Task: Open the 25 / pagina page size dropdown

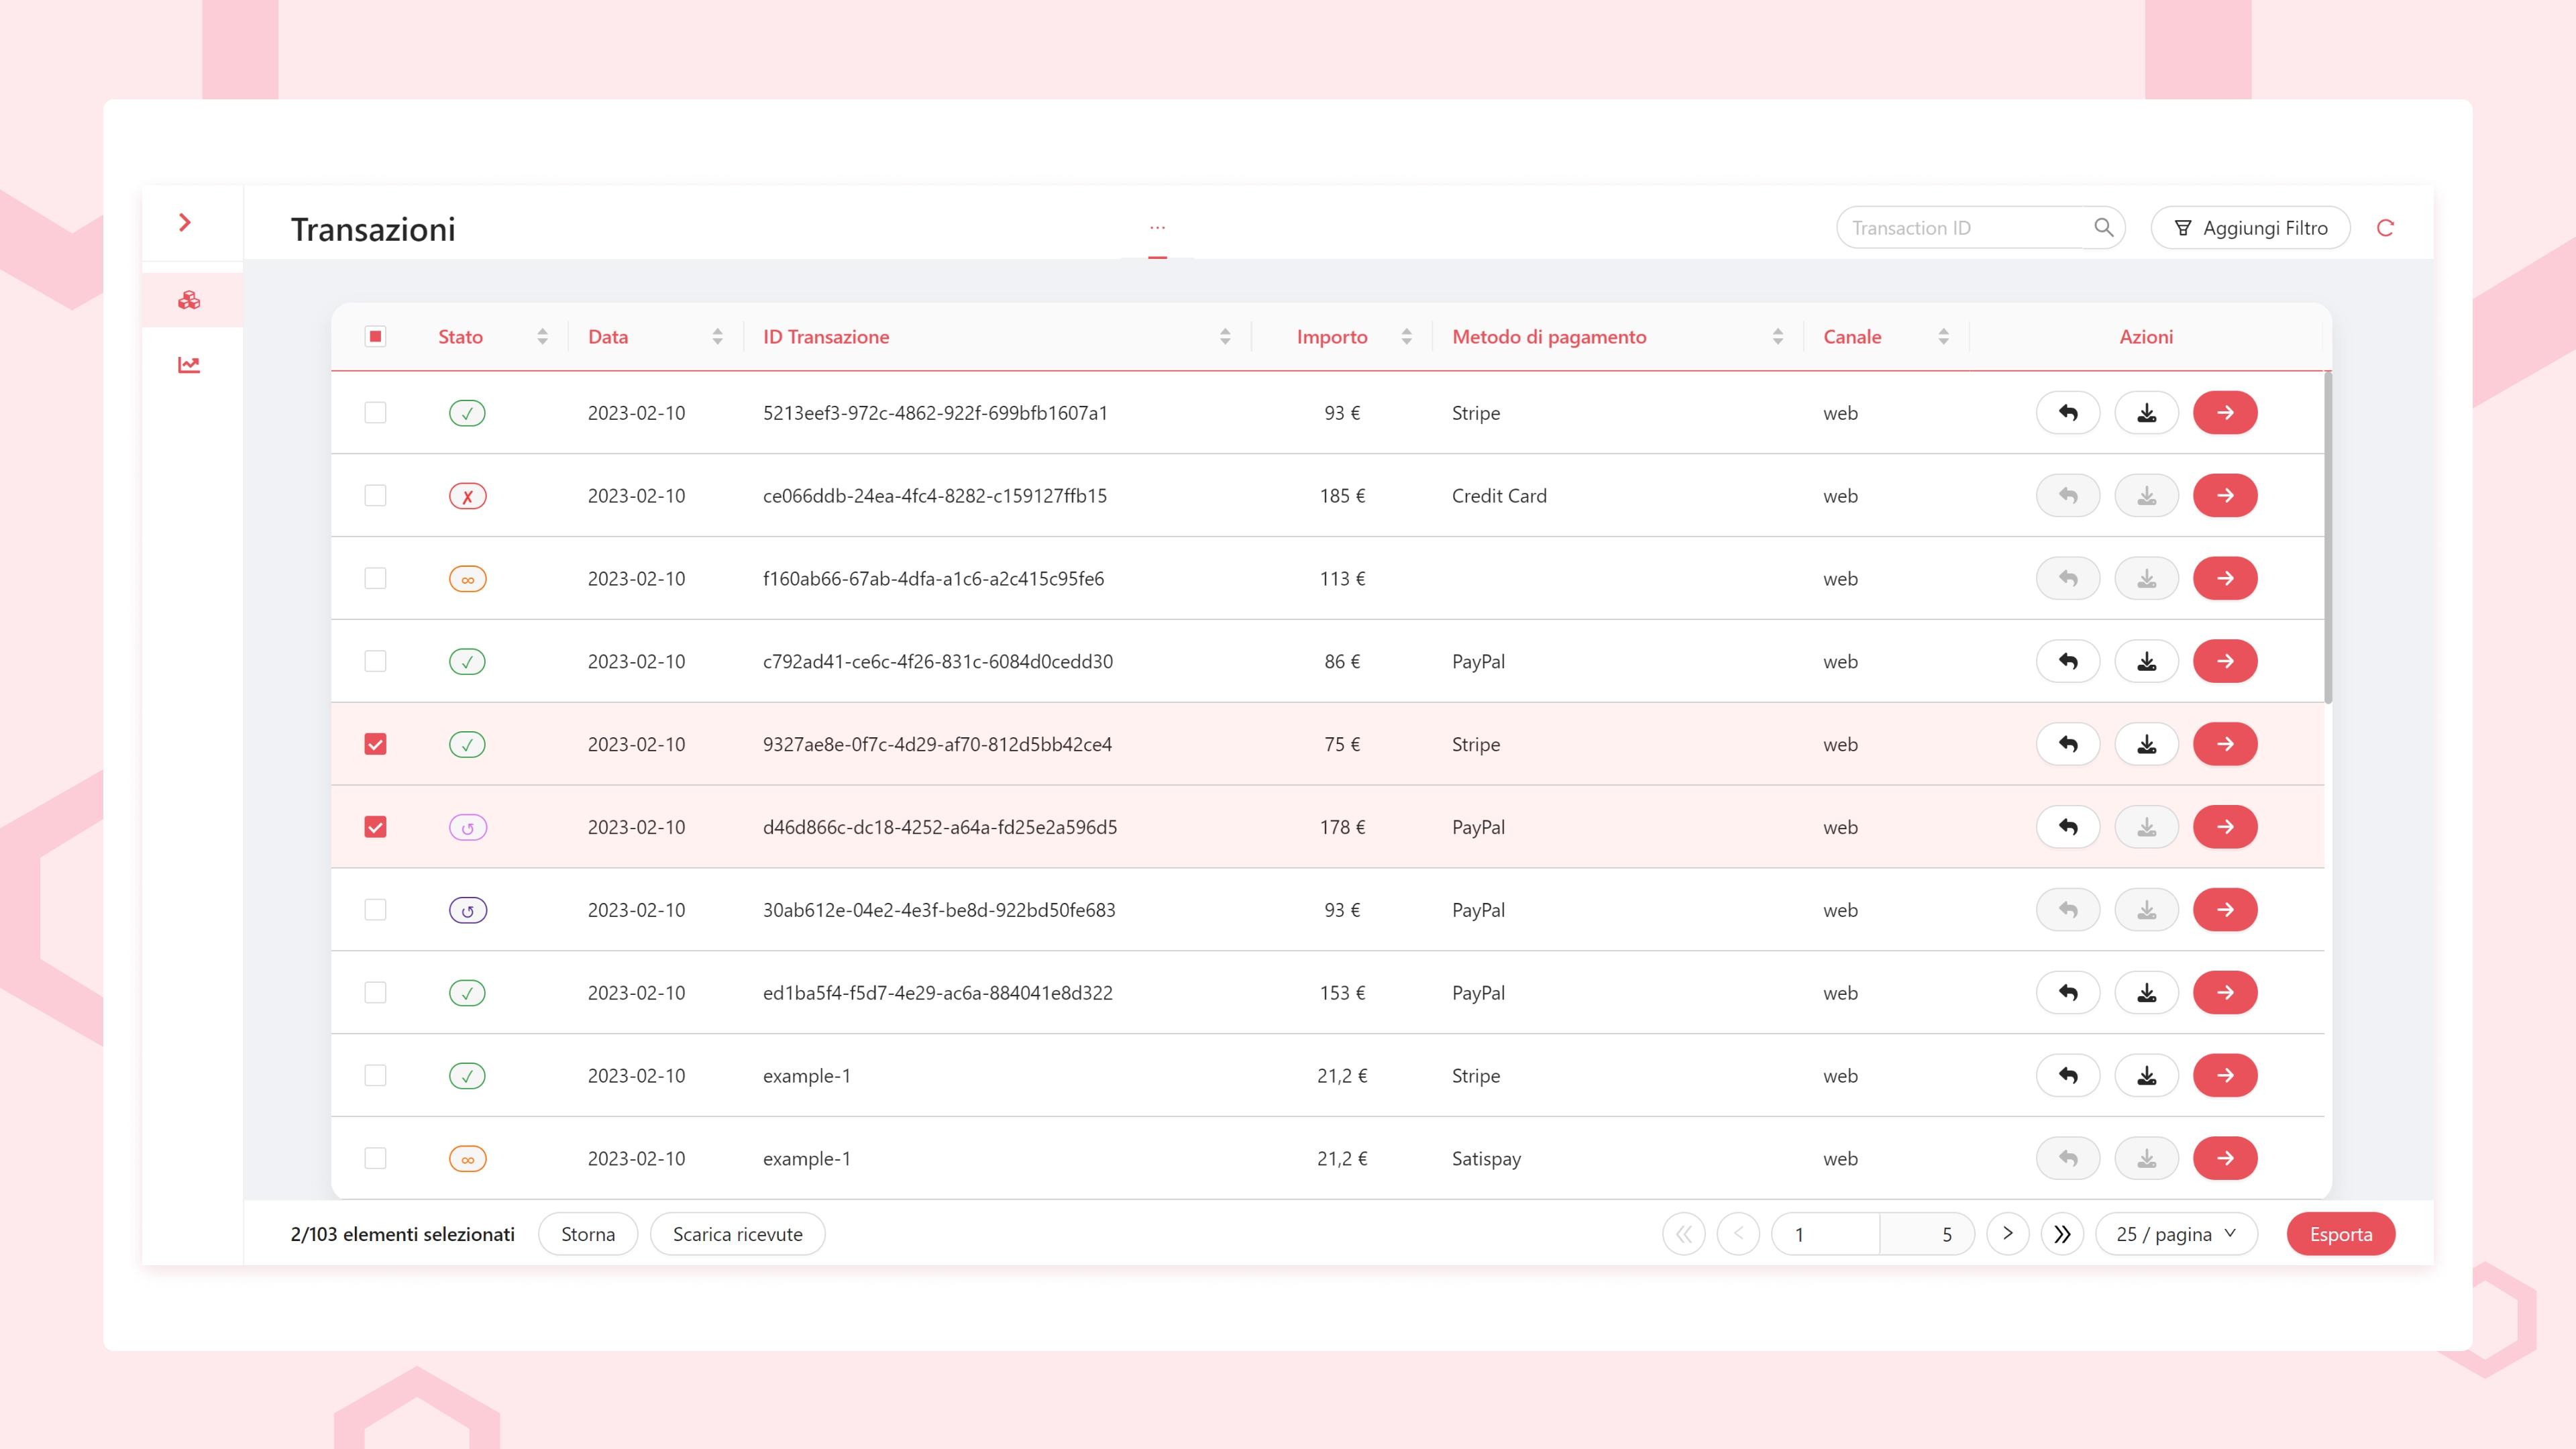Action: click(x=2176, y=1234)
